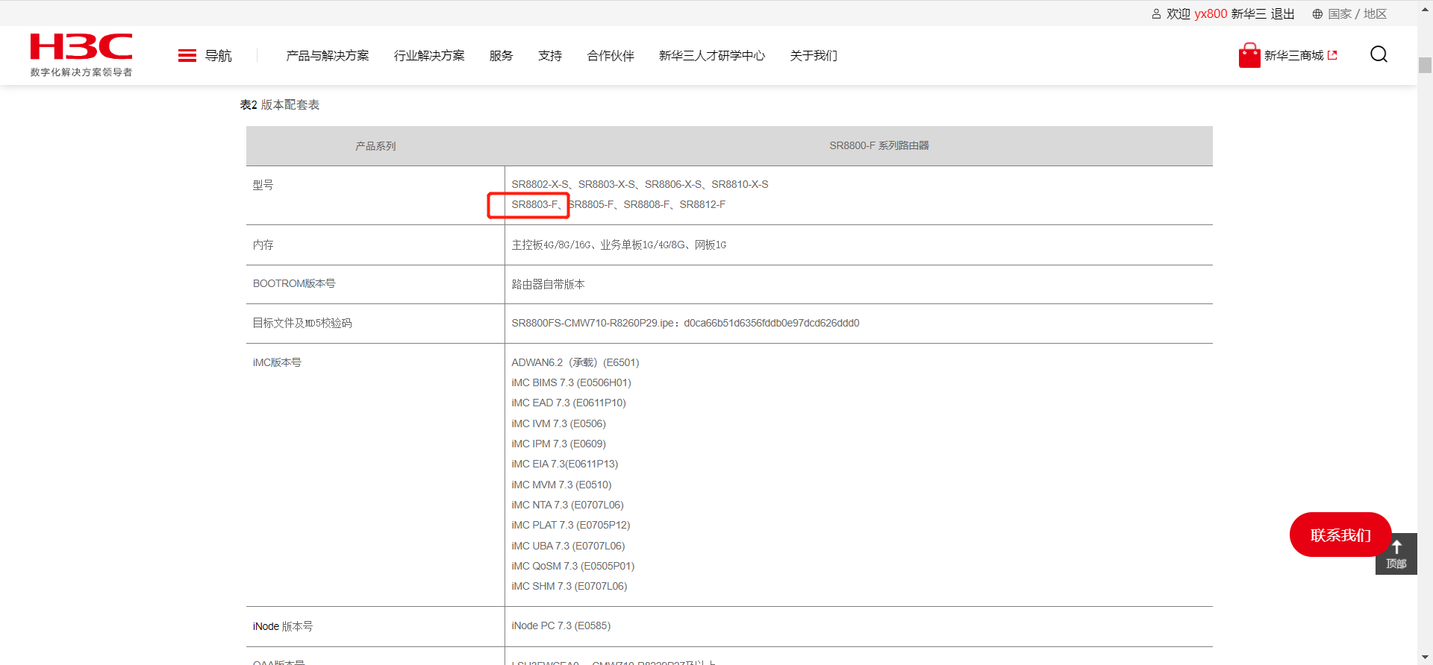The image size is (1433, 665).
Task: Click the back-to-top arrow button
Action: point(1396,554)
